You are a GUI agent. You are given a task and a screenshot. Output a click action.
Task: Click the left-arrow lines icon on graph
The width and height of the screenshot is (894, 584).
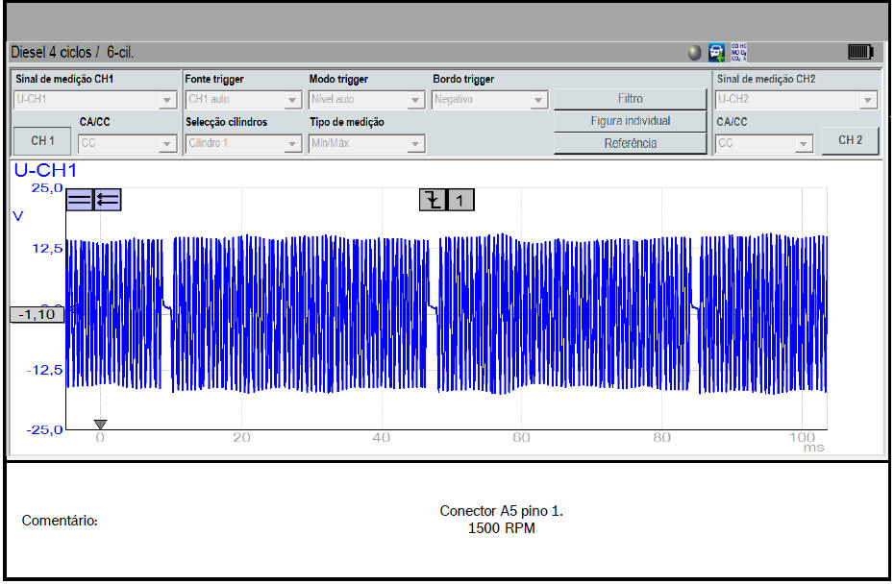coord(108,200)
